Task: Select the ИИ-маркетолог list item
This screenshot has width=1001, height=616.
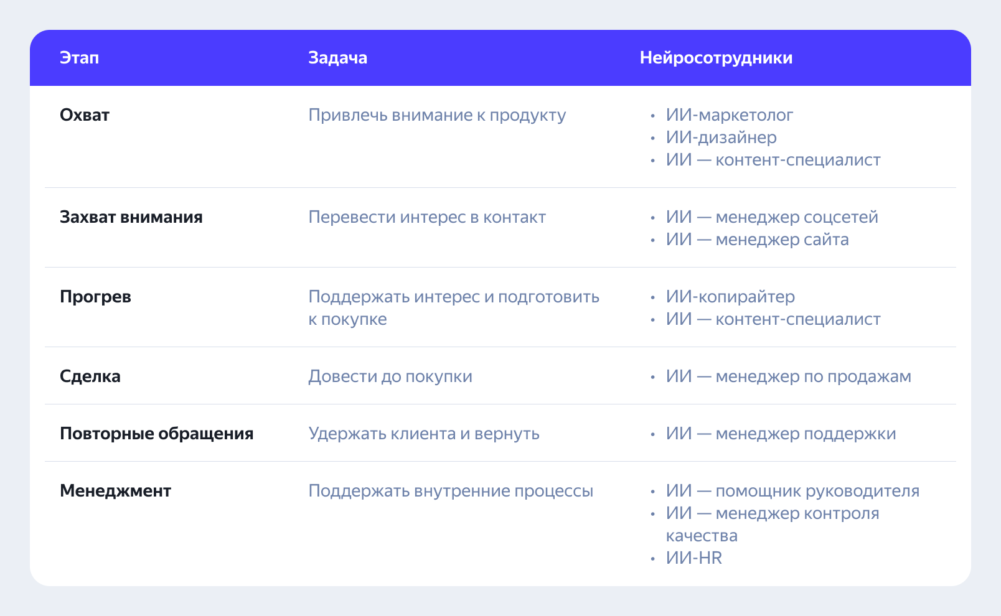Action: click(730, 115)
